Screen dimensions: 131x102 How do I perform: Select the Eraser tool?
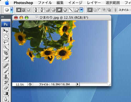click(x=6, y=88)
